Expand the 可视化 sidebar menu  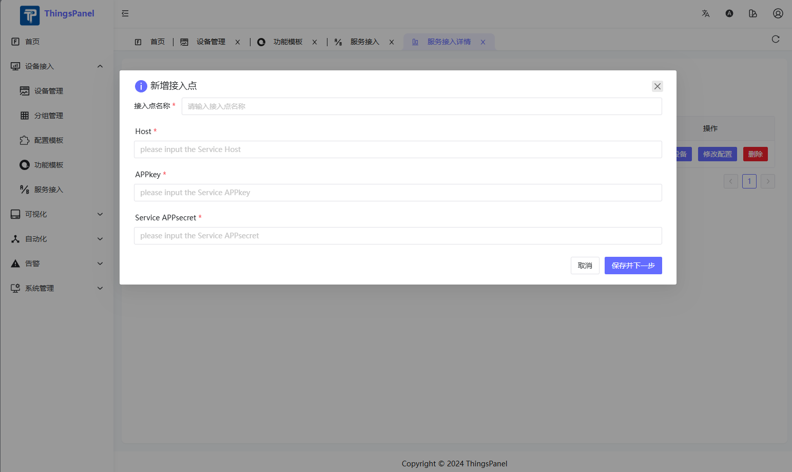(100, 214)
